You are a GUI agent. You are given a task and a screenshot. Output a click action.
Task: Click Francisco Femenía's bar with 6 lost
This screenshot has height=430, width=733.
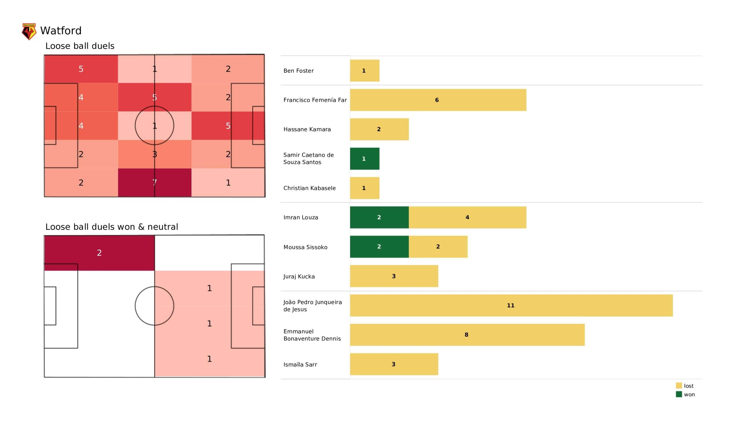pos(438,100)
